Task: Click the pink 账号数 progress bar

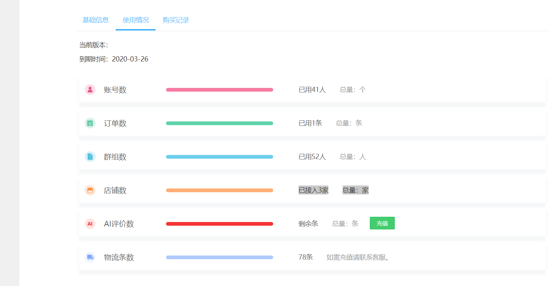Action: 219,90
